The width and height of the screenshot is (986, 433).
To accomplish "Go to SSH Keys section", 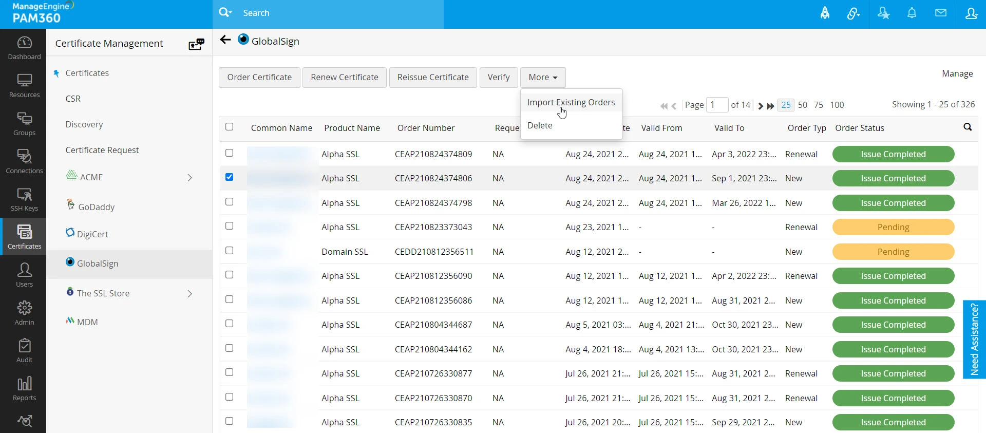I will (24, 199).
